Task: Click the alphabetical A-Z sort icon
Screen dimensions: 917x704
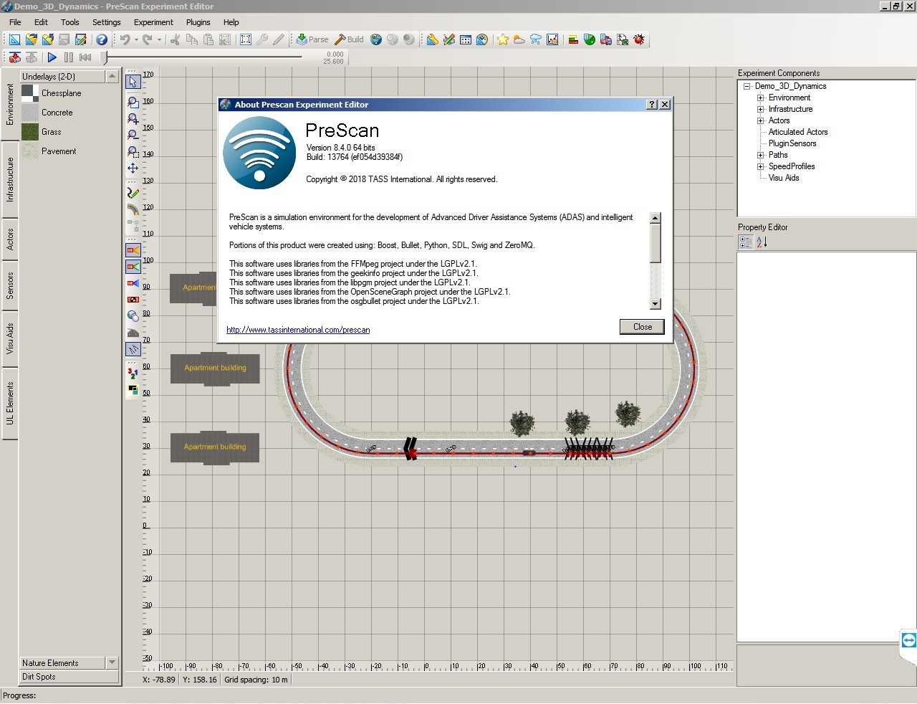Action: pyautogui.click(x=762, y=242)
